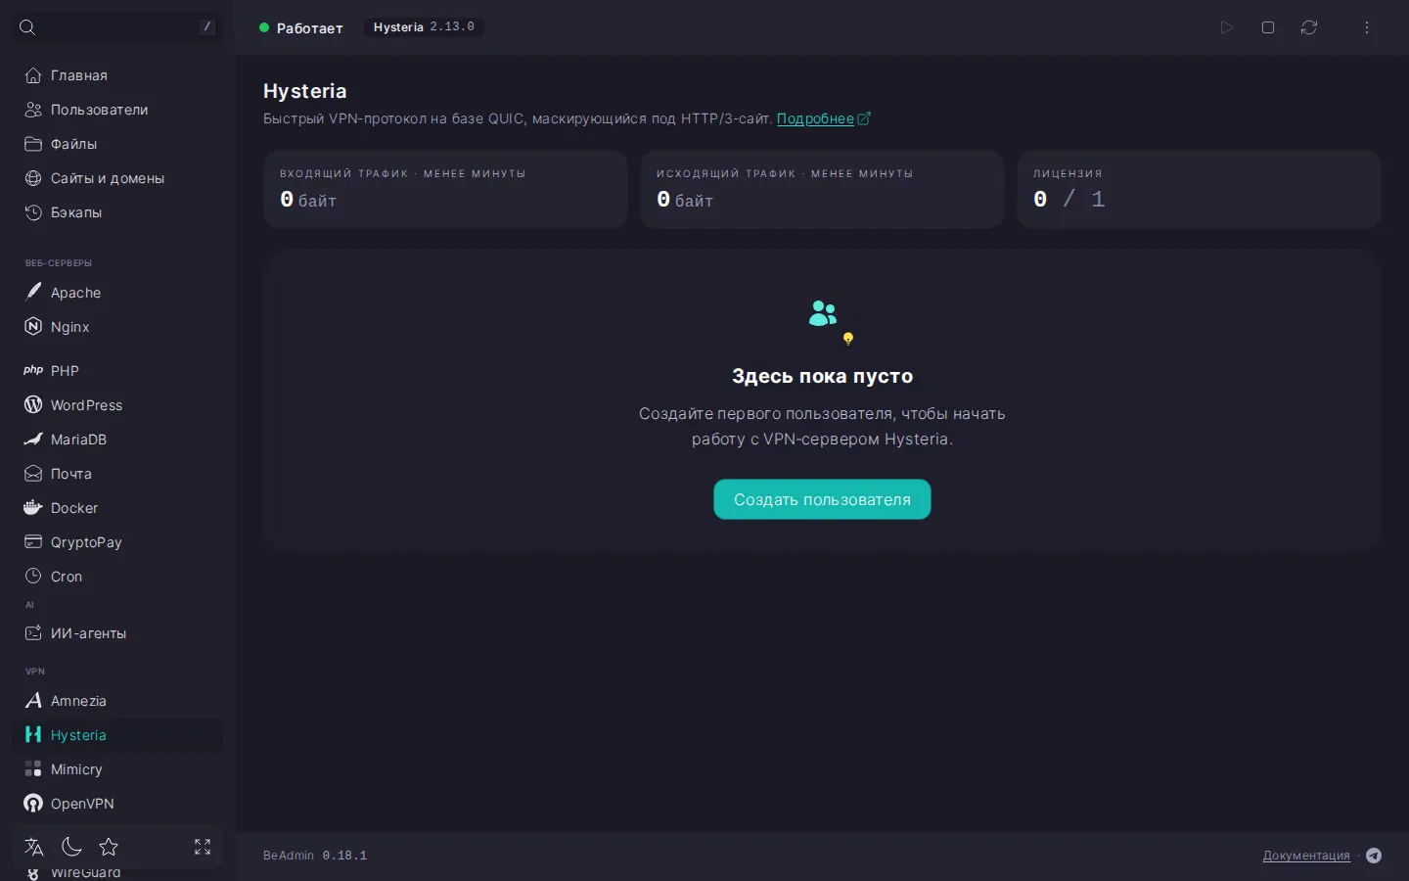Go to Пользователи section
Image resolution: width=1409 pixels, height=881 pixels.
(x=117, y=110)
